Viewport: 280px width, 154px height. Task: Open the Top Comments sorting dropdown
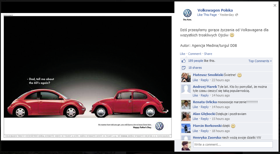[x=260, y=61]
